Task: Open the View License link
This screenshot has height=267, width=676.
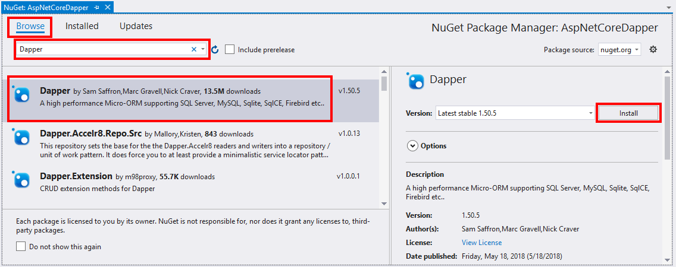Action: [481, 243]
